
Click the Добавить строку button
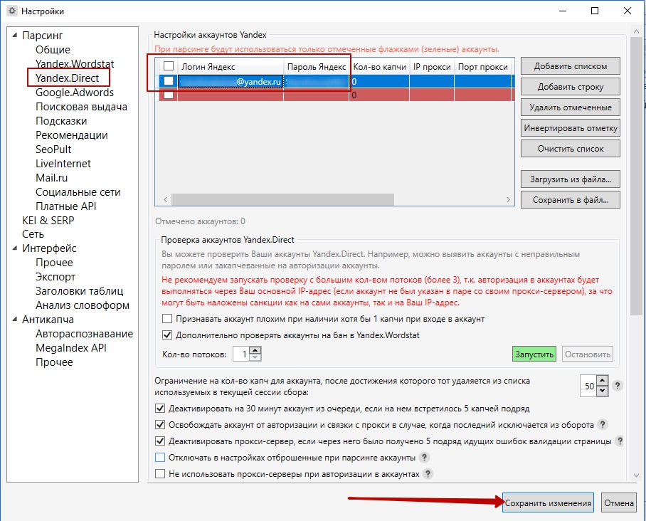pyautogui.click(x=570, y=87)
